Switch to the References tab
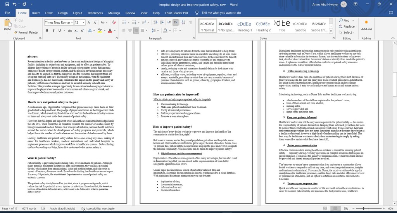The height and width of the screenshot is (213, 397). 95,13
